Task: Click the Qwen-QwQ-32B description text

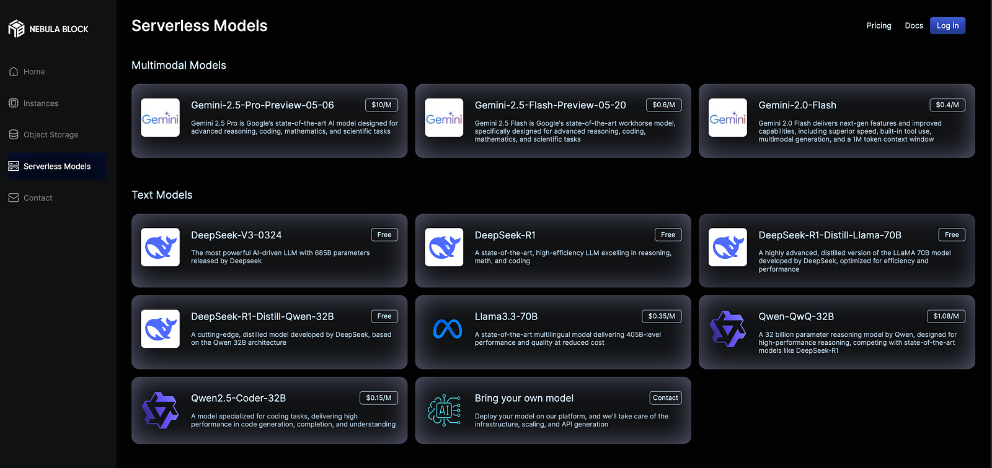Action: pyautogui.click(x=857, y=342)
